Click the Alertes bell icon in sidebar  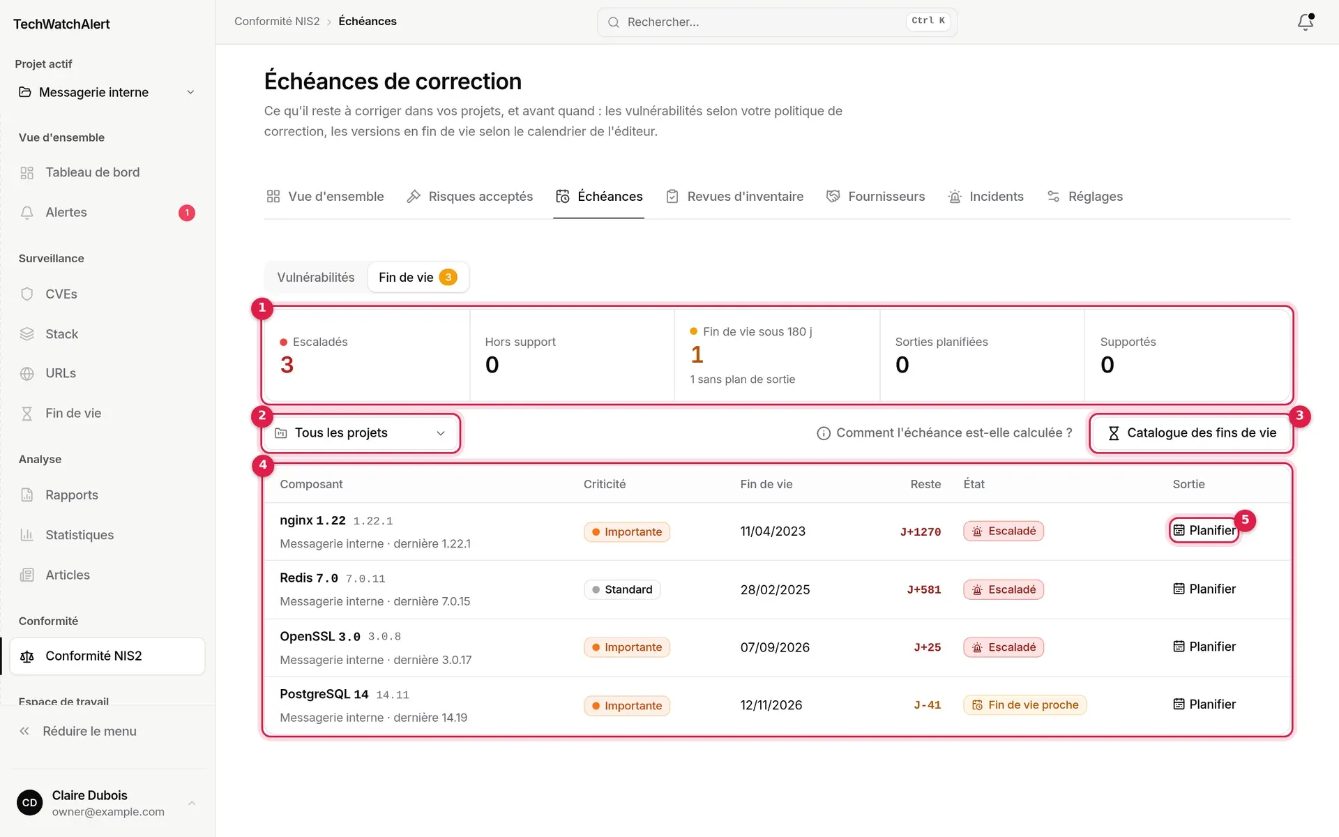pyautogui.click(x=27, y=213)
